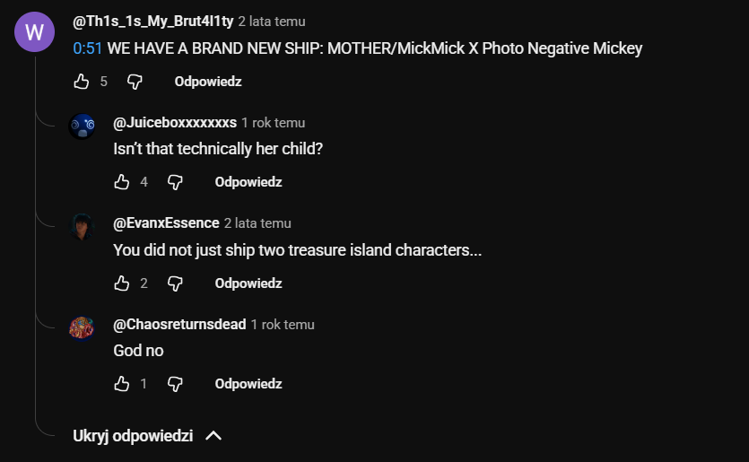Dislike @EvanxEssence's reply

coord(175,283)
